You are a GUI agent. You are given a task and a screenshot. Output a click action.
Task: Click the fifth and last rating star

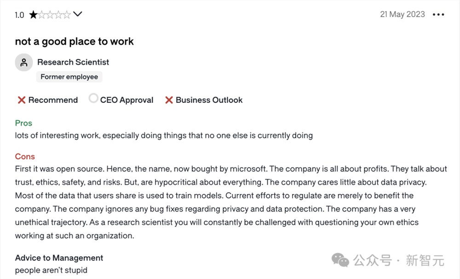tap(67, 15)
